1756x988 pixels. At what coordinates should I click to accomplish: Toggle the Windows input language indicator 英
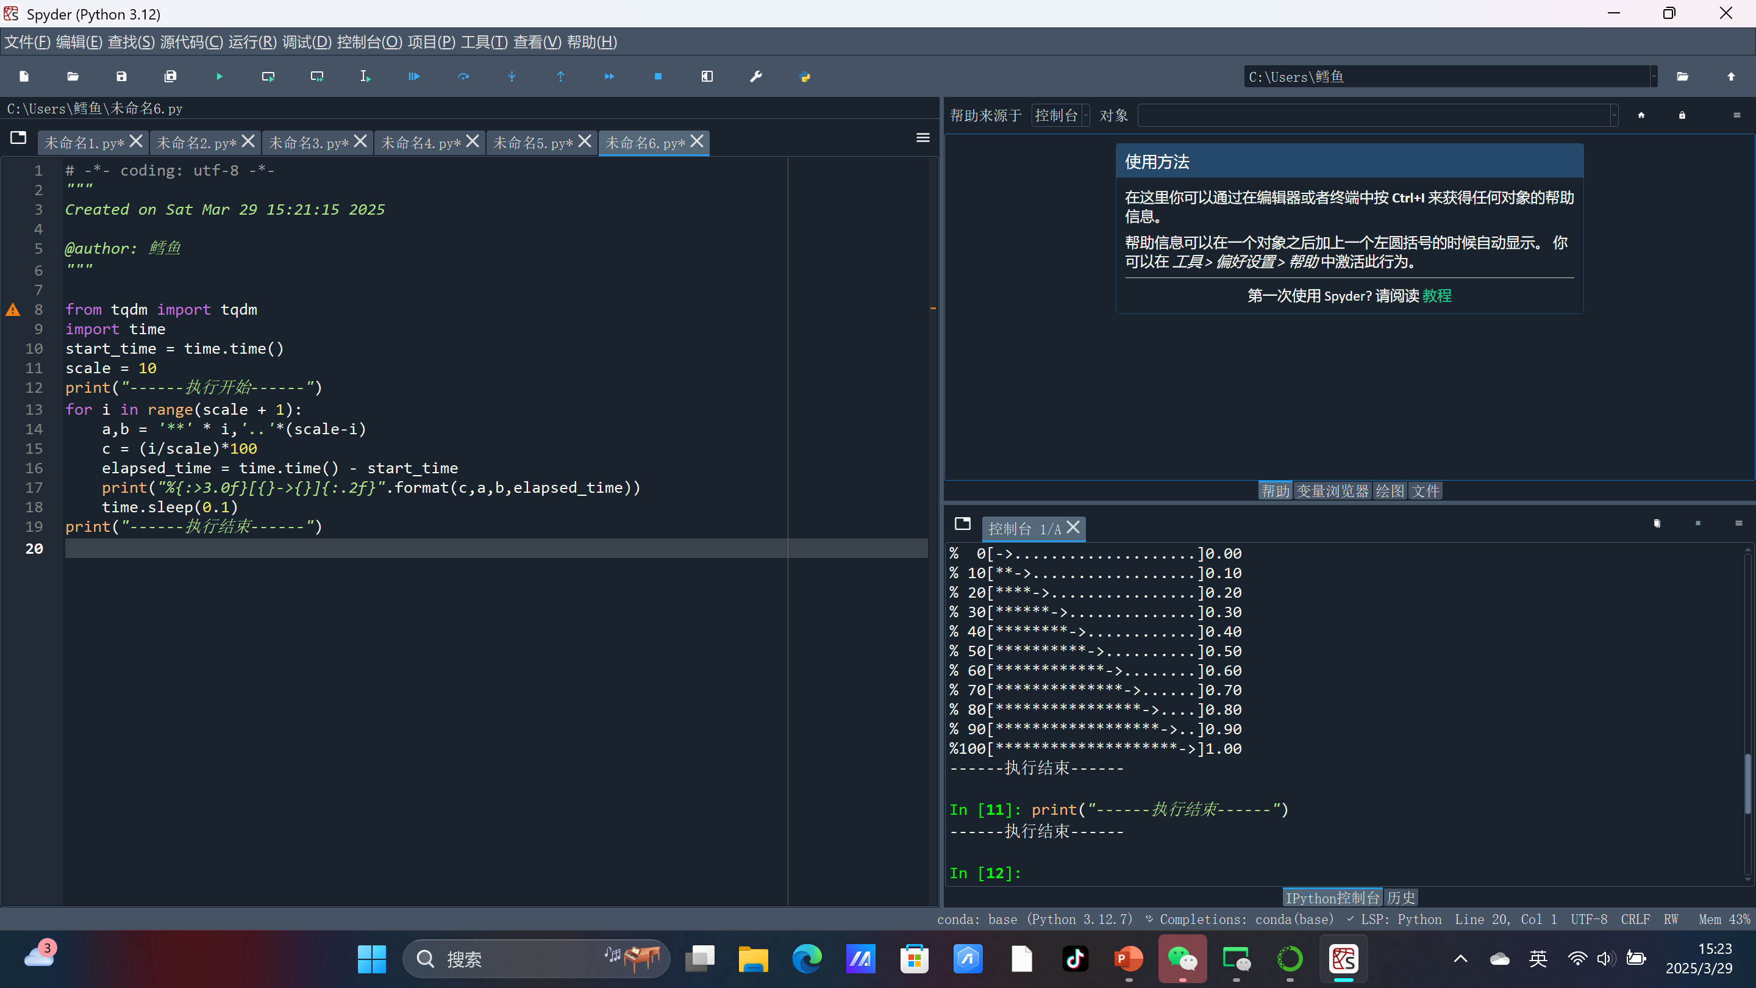click(x=1538, y=959)
